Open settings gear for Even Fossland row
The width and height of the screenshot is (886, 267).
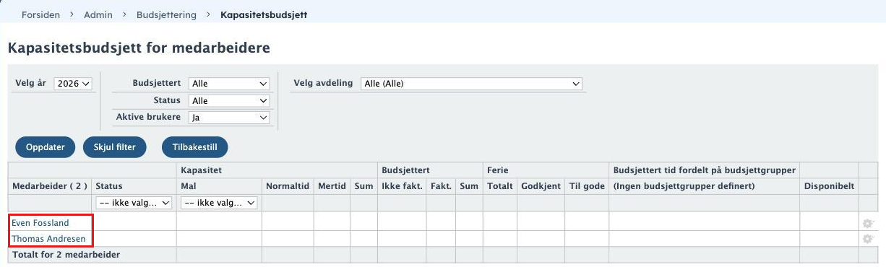[868, 223]
